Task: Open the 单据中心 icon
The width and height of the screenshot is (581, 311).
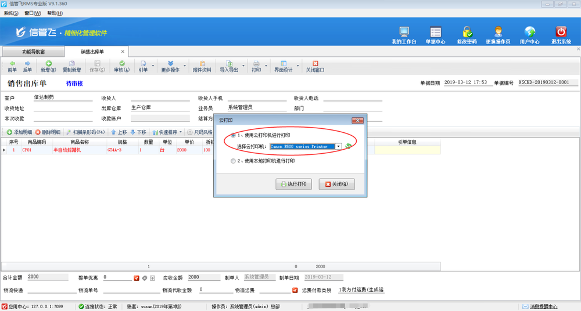Action: click(435, 32)
